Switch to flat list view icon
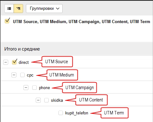This screenshot has width=153, height=122. (x=9, y=9)
